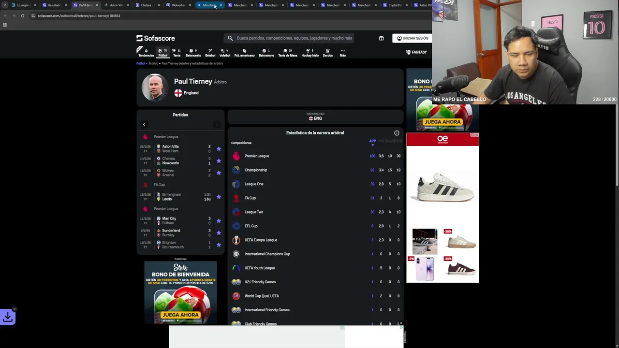The width and height of the screenshot is (619, 348).
Task: Click the search magnifier icon
Action: [x=230, y=38]
